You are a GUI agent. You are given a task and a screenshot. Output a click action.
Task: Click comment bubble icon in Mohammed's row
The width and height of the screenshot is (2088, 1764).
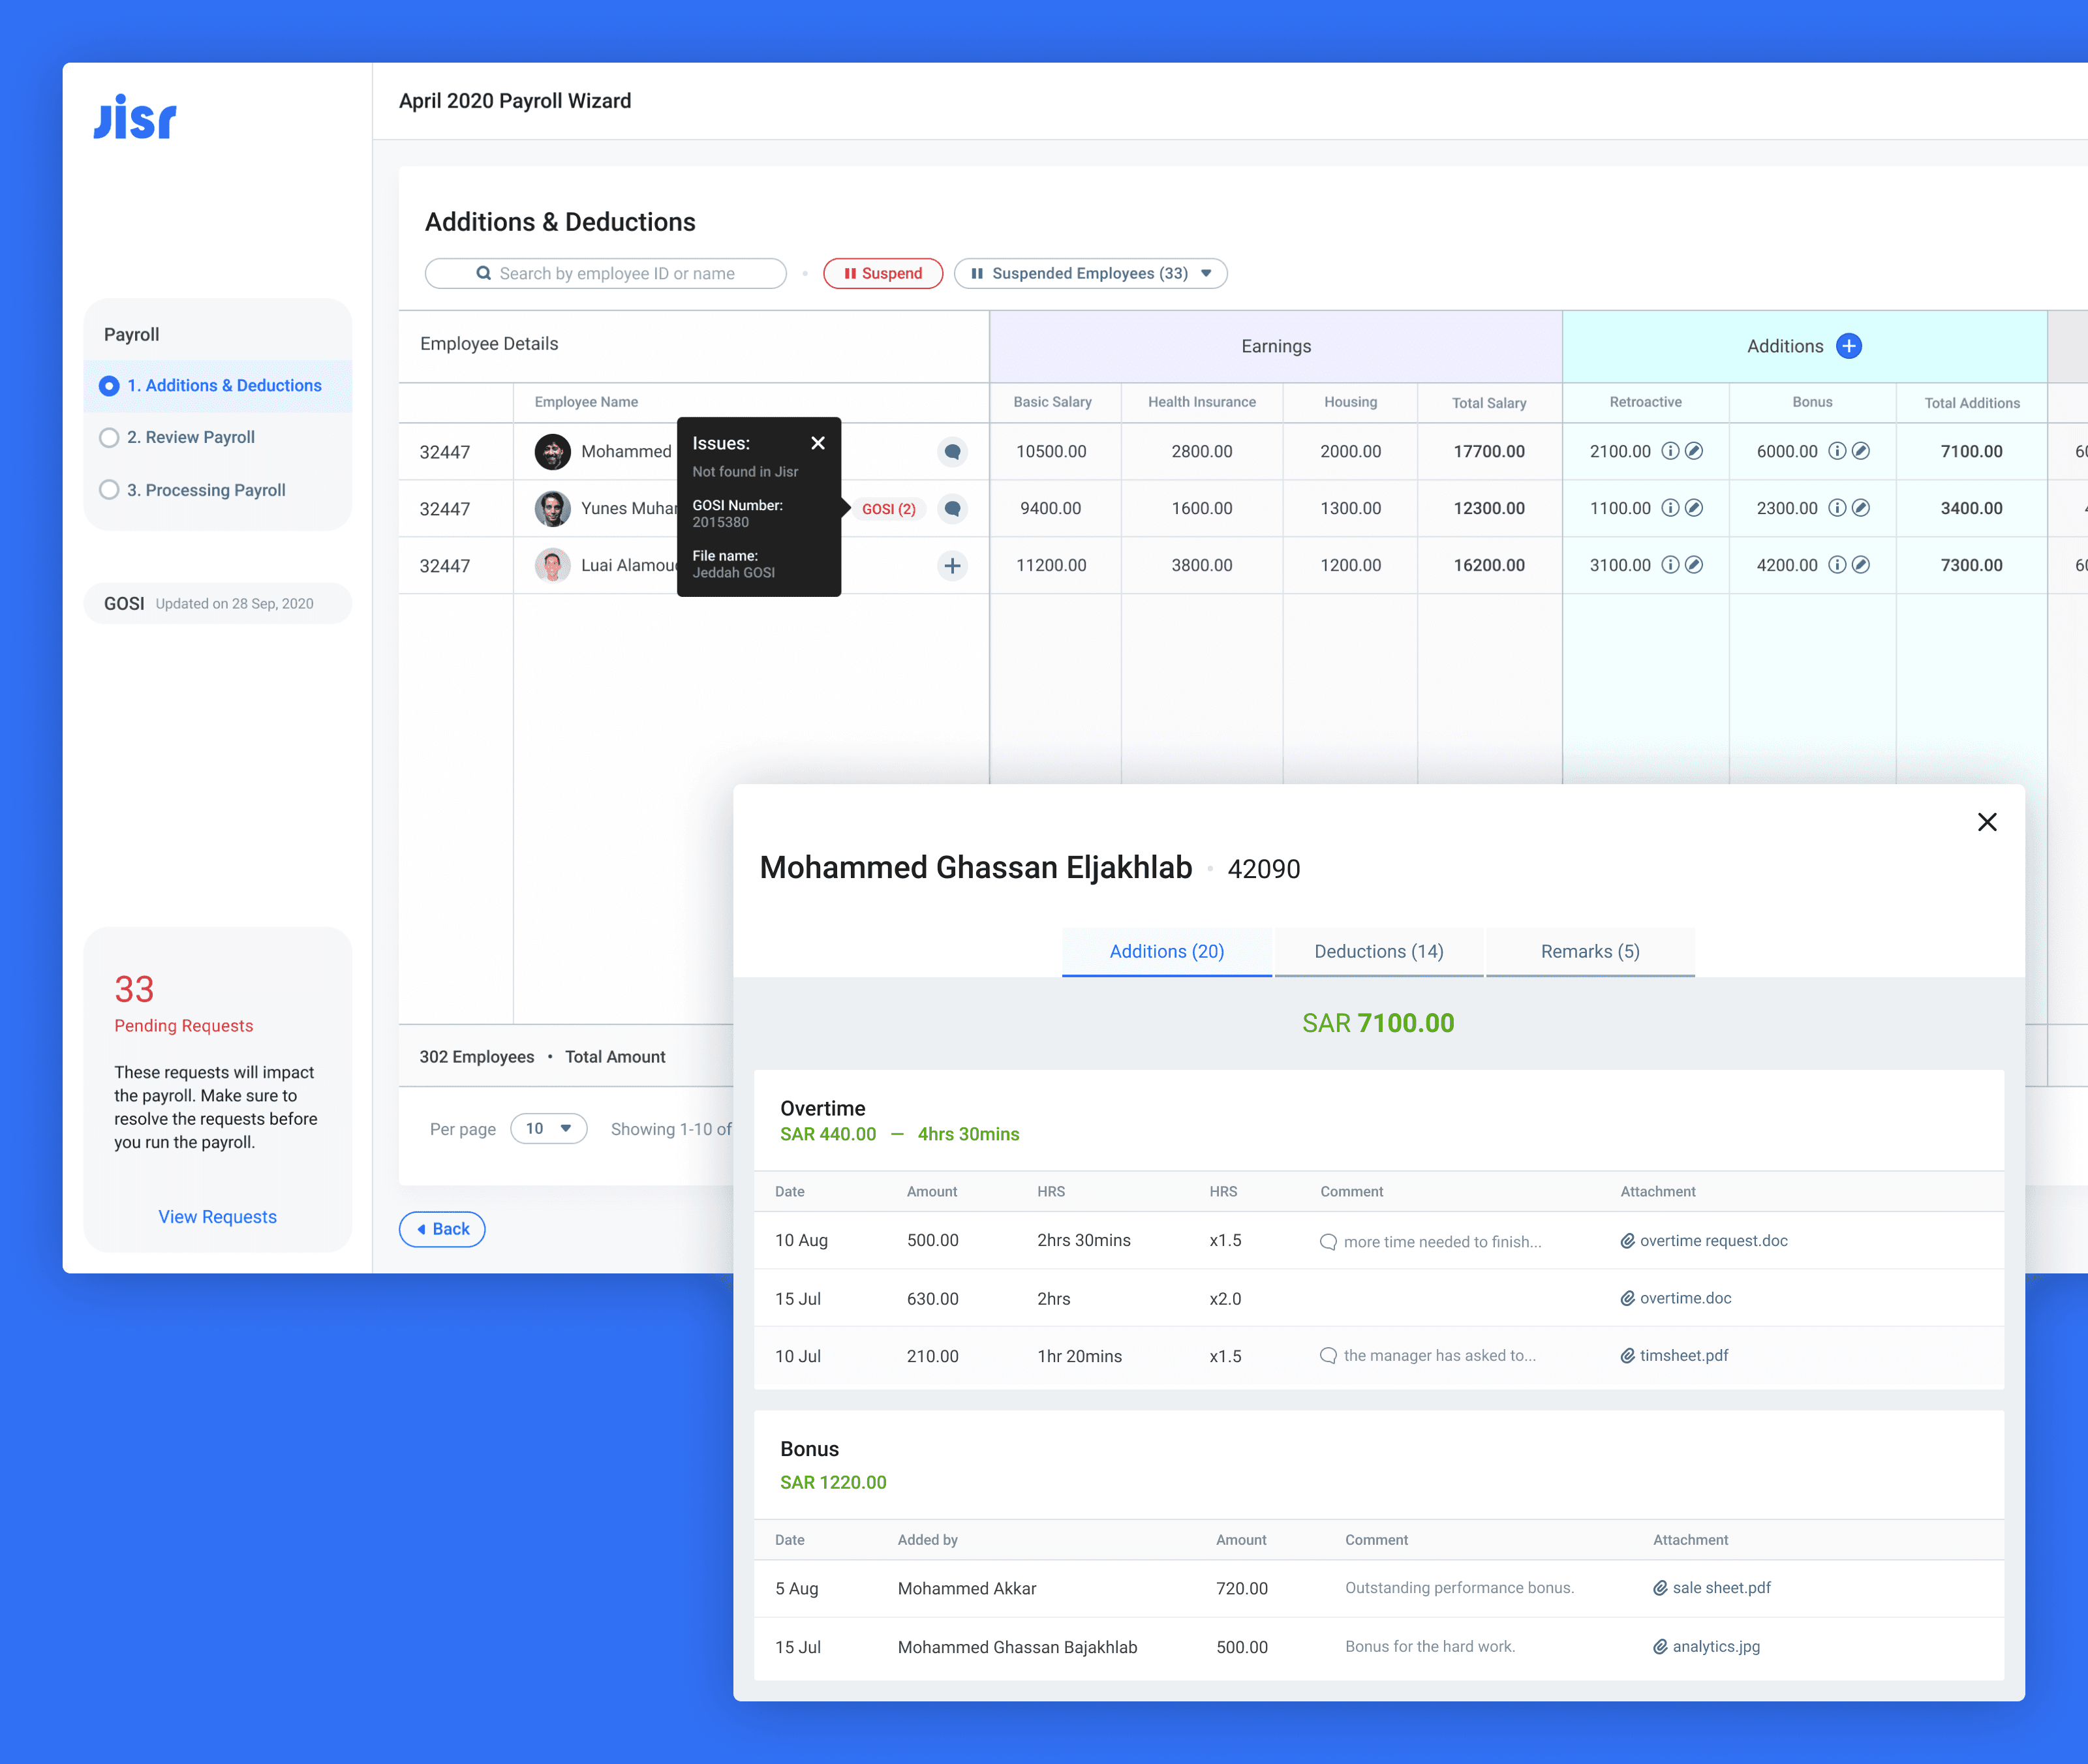(952, 452)
